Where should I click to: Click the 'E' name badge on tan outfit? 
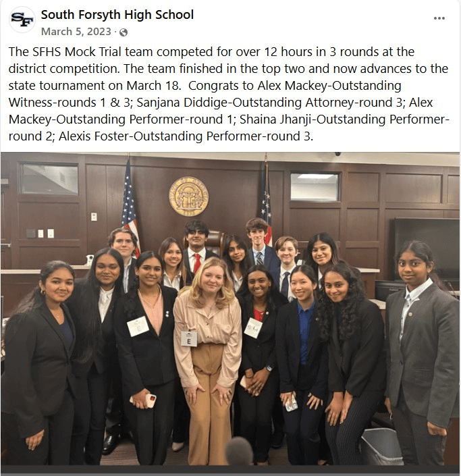click(189, 339)
